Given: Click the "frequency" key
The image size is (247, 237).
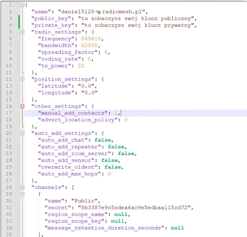Looking at the screenshot, I should [x=56, y=39].
